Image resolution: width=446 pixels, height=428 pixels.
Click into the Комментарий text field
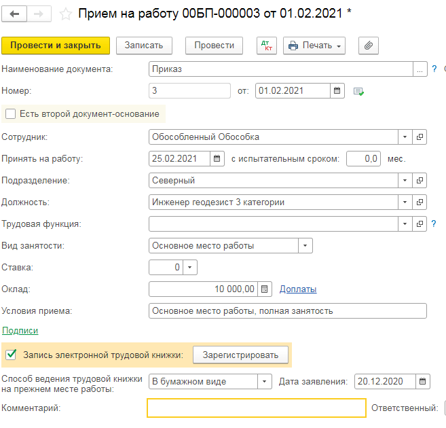click(x=257, y=408)
